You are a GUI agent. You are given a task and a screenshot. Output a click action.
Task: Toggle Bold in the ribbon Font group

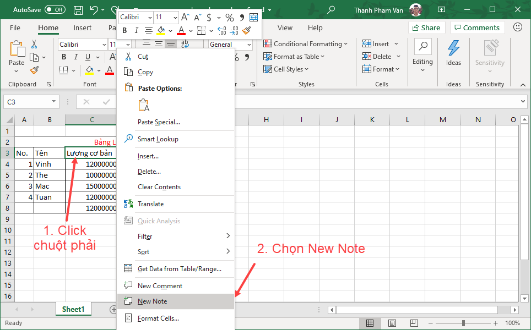pyautogui.click(x=64, y=57)
